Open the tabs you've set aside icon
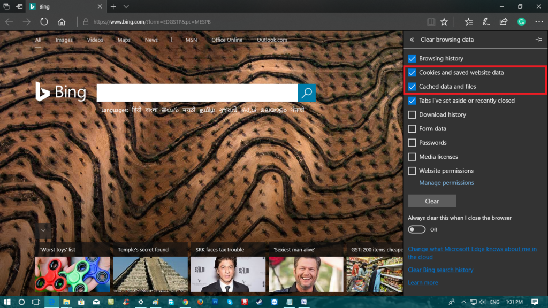 tap(6, 6)
